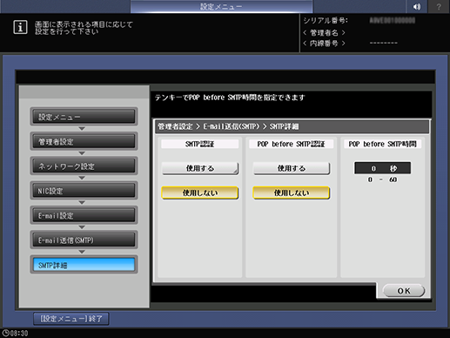
Task: Go to E-mail送信(SMTP) in the left path
Action: 84,240
